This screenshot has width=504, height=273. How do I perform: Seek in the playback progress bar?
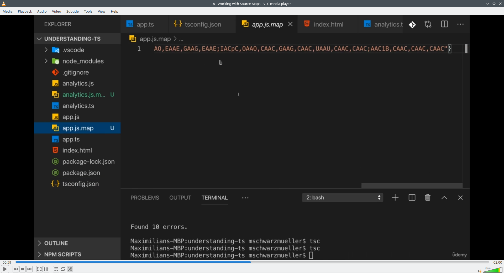tap(252, 262)
